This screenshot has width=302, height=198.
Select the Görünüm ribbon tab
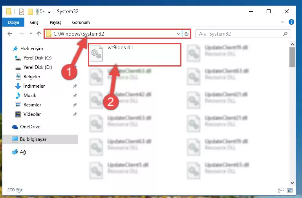81,22
